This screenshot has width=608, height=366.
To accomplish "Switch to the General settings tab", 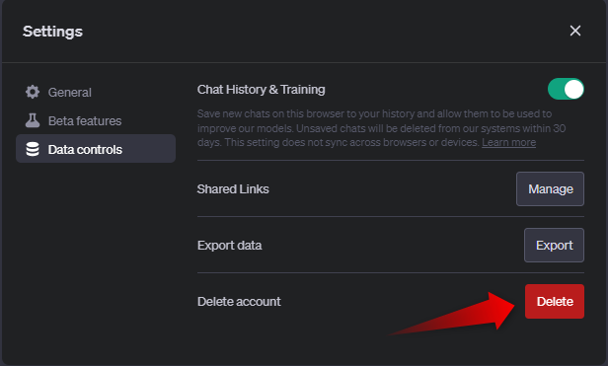I will tap(70, 93).
